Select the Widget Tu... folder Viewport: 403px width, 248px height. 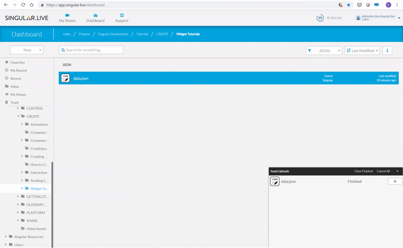[37, 189]
